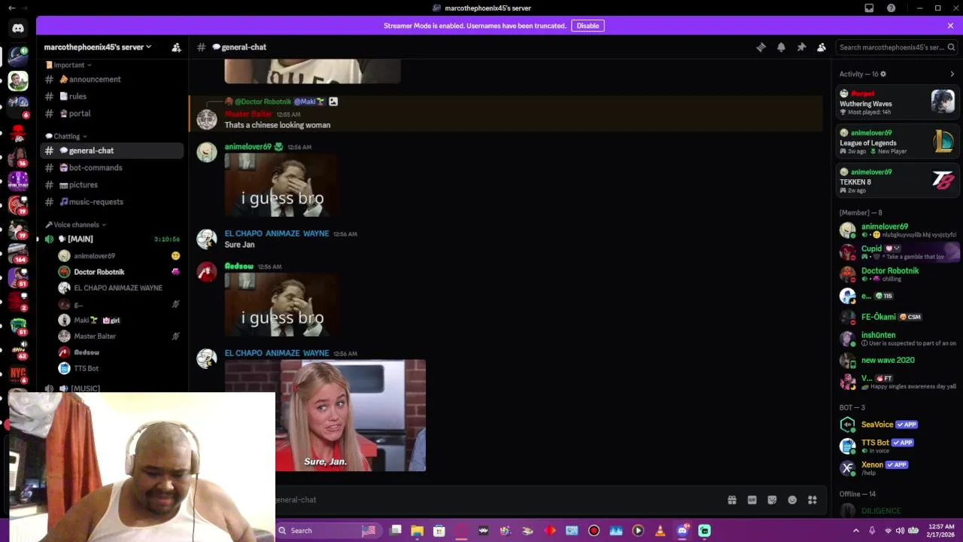
Task: Open Microsoft Store from the taskbar
Action: tap(439, 531)
